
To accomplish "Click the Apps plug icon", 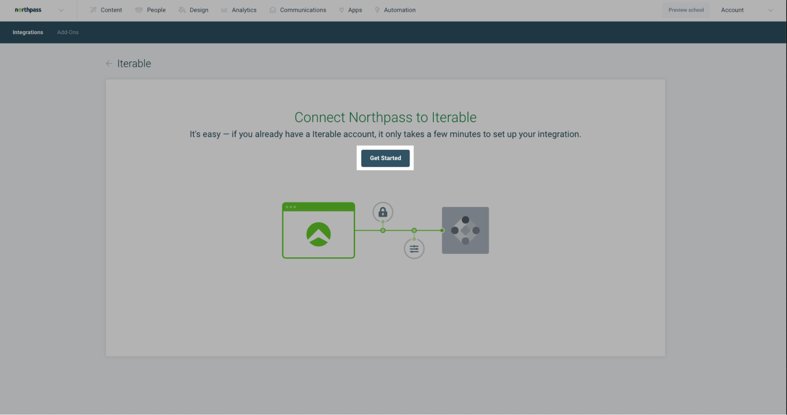I will tap(342, 10).
